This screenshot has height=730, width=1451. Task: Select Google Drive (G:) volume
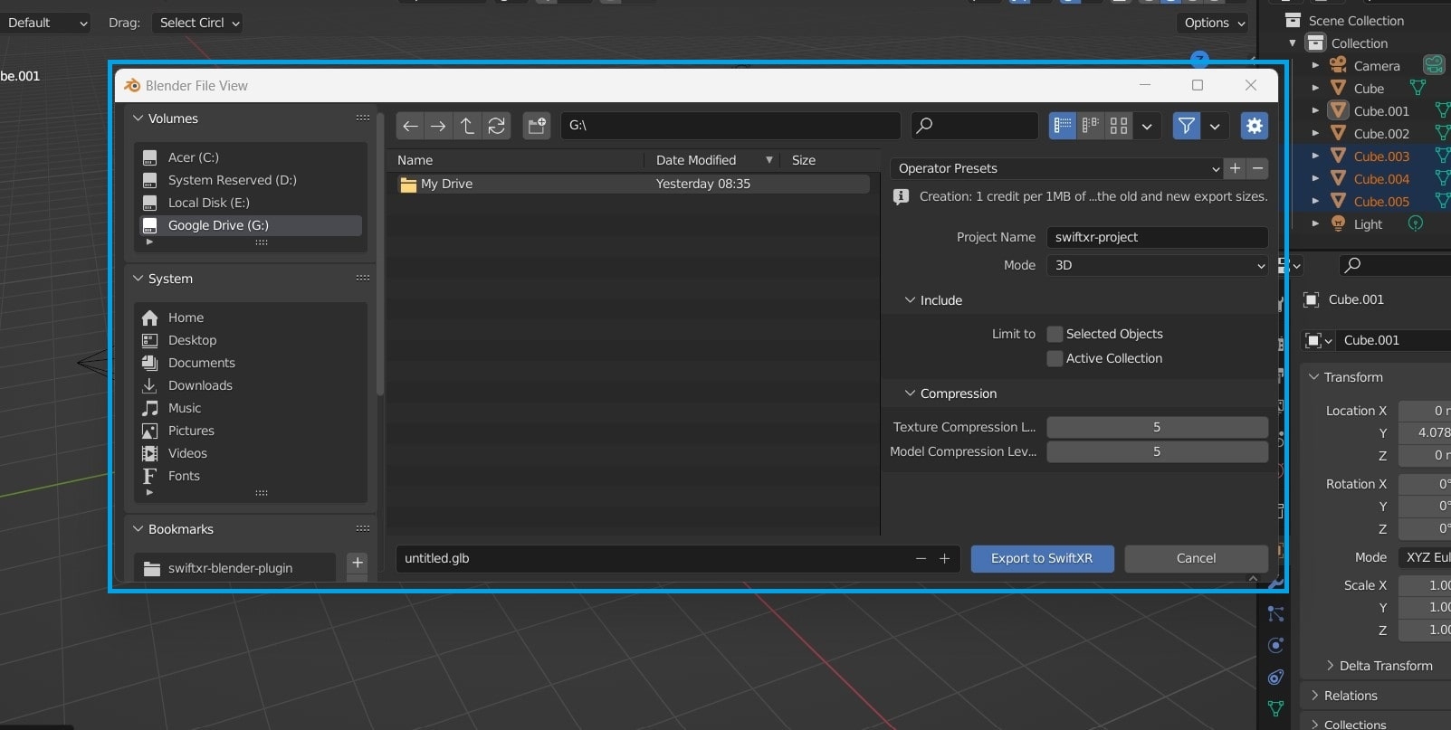218,225
